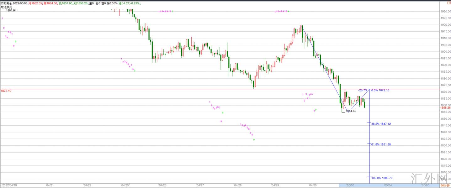This screenshot has height=188, width=451.
Task: Select the 61.8% 1831.68 Fibonacci level
Action: pos(381,144)
